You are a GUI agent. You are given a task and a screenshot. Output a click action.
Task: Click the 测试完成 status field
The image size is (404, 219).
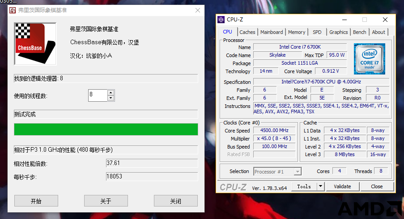(x=106, y=114)
